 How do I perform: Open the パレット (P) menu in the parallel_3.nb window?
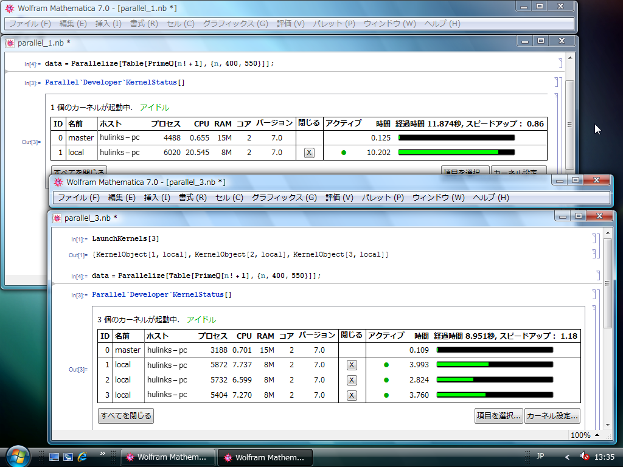(383, 198)
